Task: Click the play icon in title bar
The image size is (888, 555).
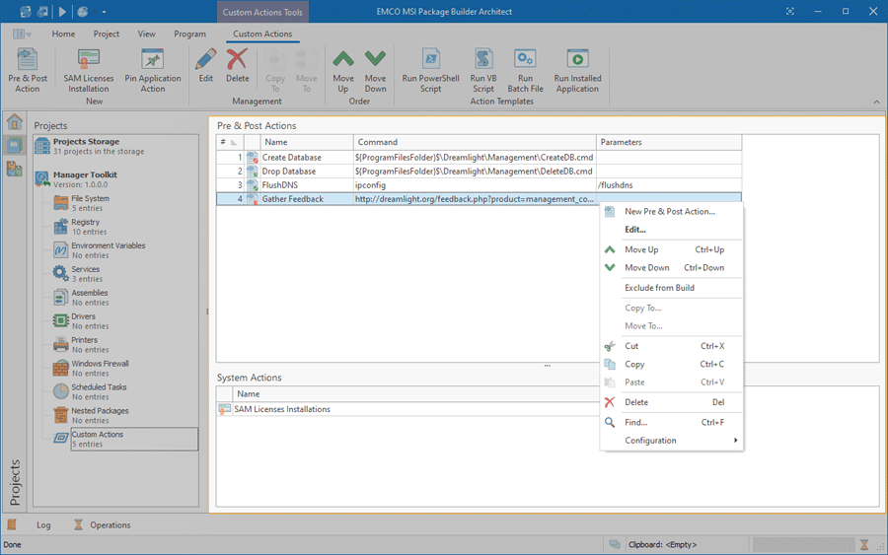Action: coord(62,11)
